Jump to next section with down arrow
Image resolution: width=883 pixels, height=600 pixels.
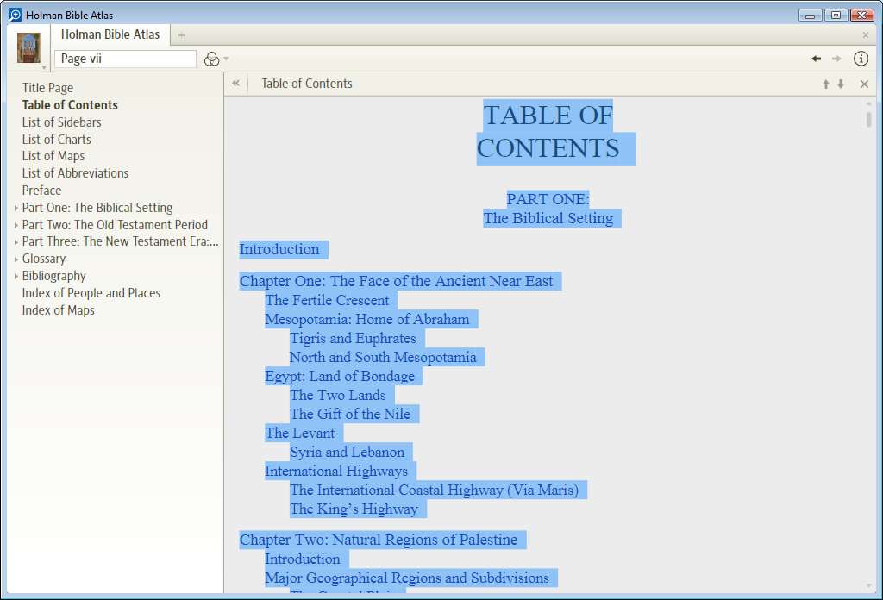click(841, 84)
